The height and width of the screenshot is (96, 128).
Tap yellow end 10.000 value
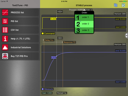coord(121,19)
